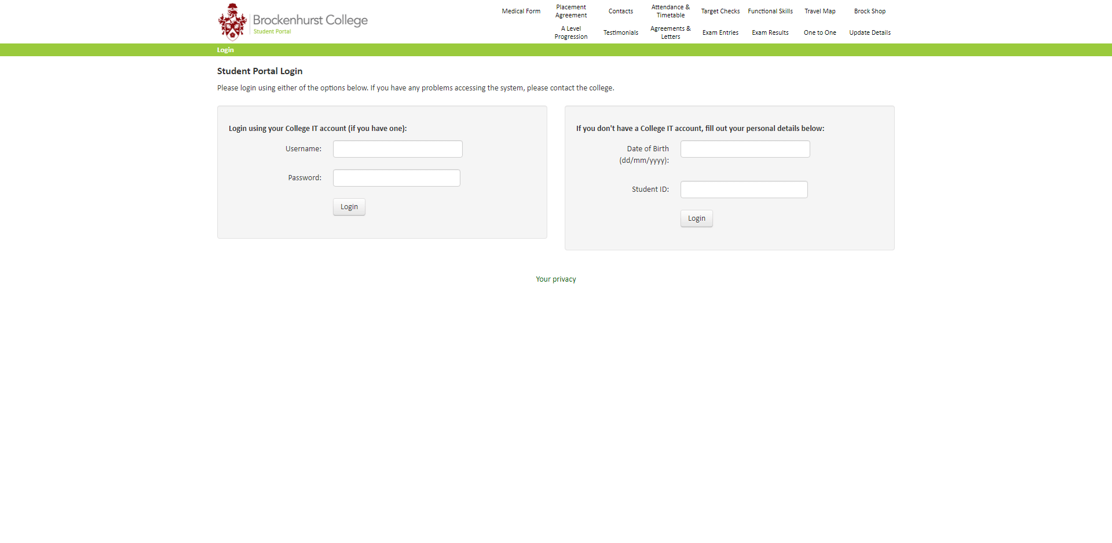Open the Medical Form page
This screenshot has height=543, width=1112.
[521, 12]
